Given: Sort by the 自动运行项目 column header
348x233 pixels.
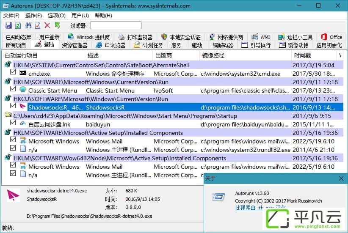Looking at the screenshot, I should tap(43, 55).
